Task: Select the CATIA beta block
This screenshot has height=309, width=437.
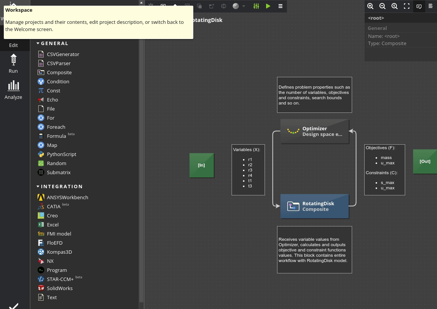Action: [x=53, y=206]
